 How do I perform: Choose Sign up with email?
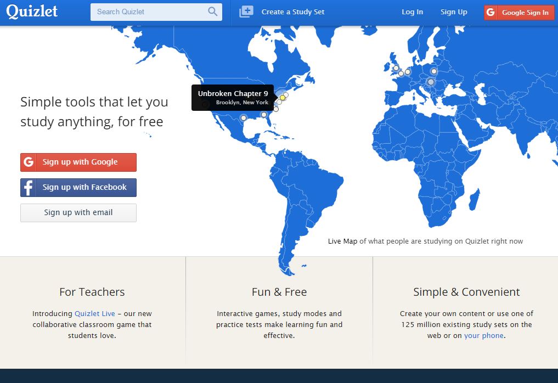(78, 213)
